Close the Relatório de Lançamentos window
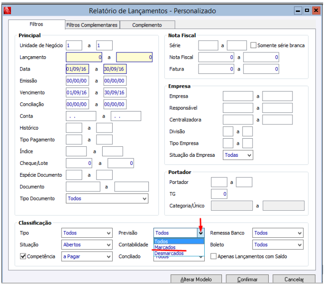325x284 pixels. (316, 10)
